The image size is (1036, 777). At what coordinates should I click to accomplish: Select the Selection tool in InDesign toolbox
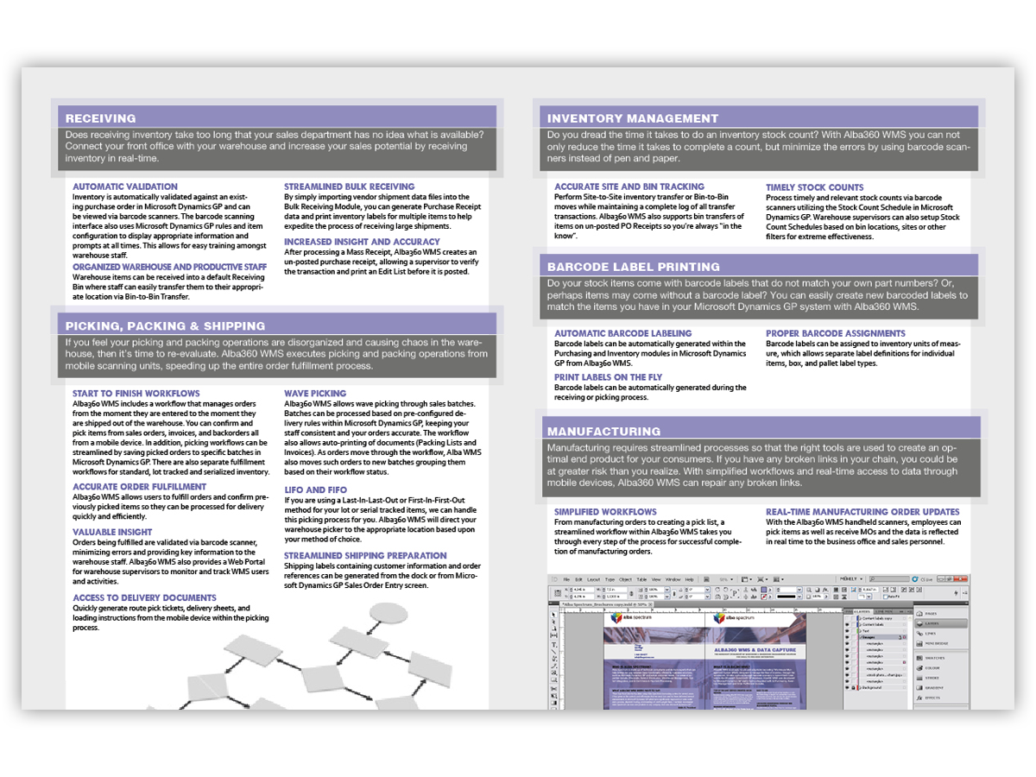(553, 615)
